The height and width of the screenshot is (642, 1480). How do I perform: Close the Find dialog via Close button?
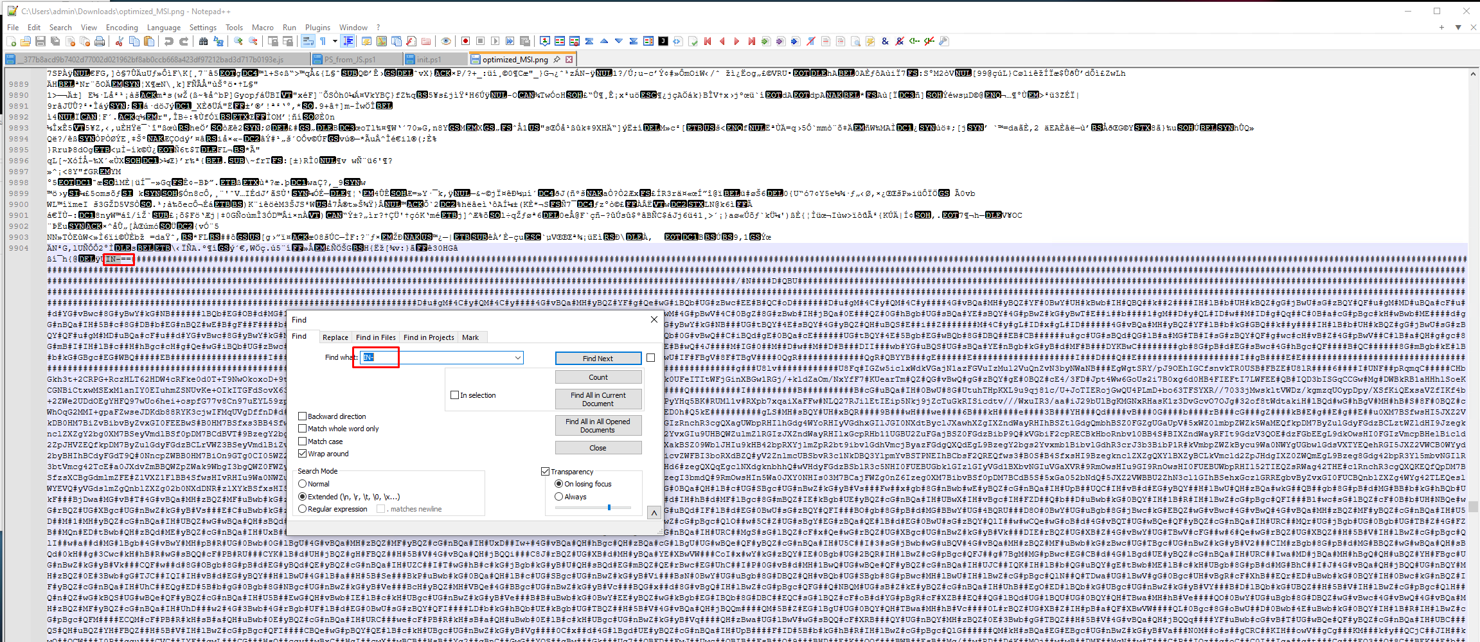pos(598,448)
